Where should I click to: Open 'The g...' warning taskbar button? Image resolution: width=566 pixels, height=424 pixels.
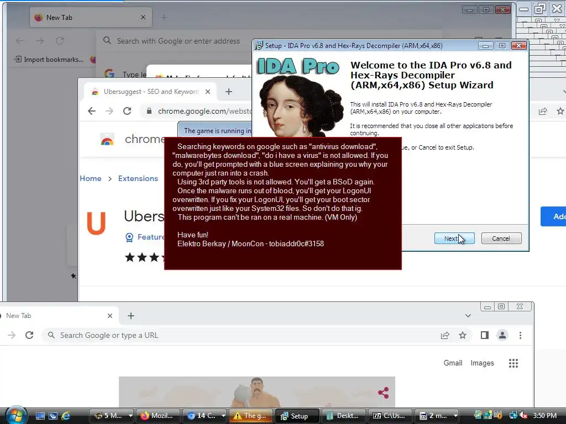[x=251, y=416]
